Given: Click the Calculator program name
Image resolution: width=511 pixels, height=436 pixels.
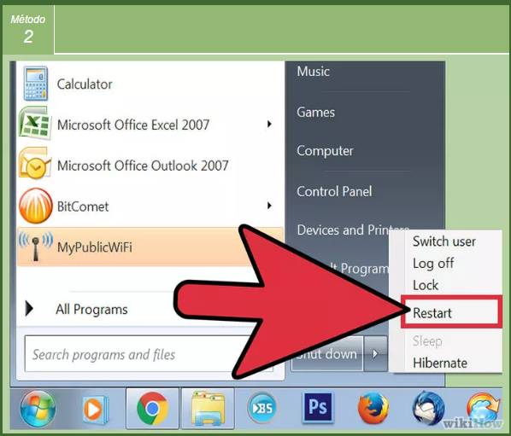Looking at the screenshot, I should pyautogui.click(x=85, y=84).
